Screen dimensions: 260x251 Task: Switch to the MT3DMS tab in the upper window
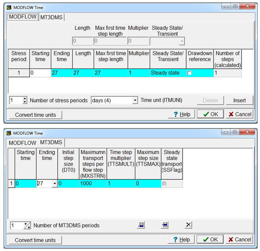[x=51, y=17]
